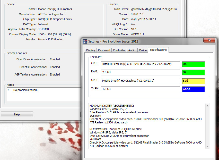
Task: Click the green OK status next to RAM
Action: (193, 72)
